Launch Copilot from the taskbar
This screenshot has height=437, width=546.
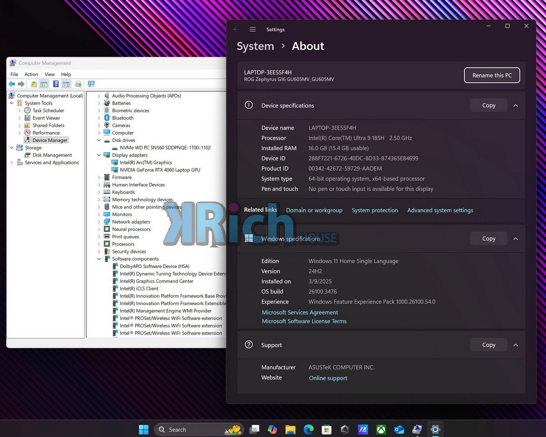pos(272,429)
